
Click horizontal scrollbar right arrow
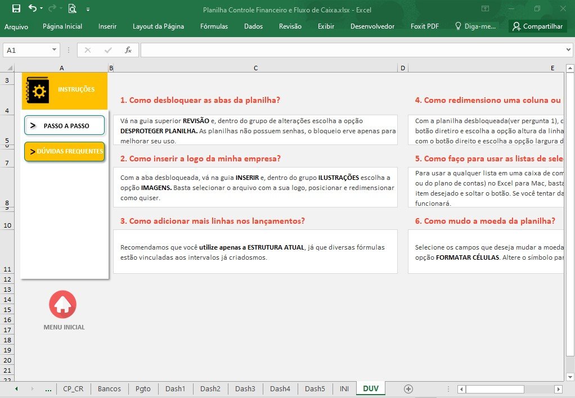click(559, 389)
